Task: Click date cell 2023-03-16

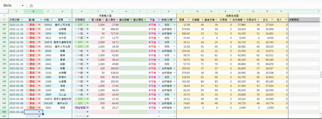Action: 16,112
